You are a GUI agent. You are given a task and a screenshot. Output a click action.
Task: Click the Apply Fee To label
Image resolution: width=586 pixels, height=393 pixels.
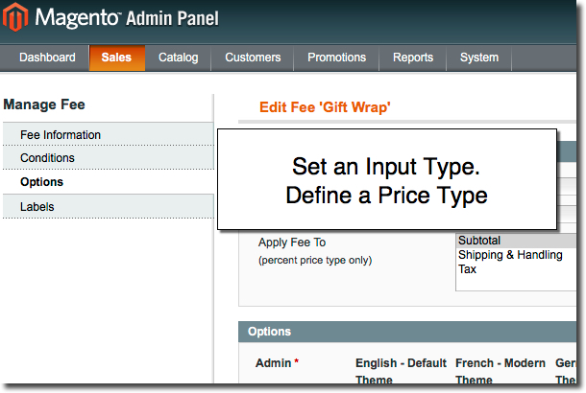click(292, 243)
